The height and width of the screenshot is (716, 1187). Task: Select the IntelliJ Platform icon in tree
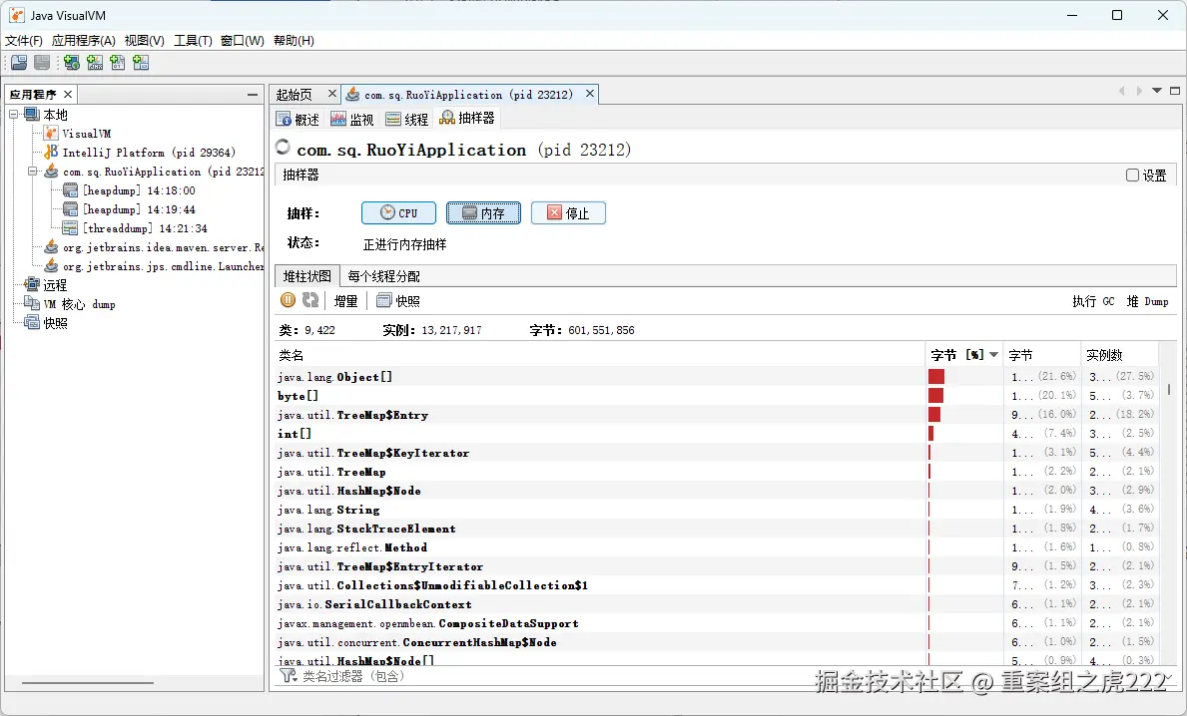click(51, 152)
